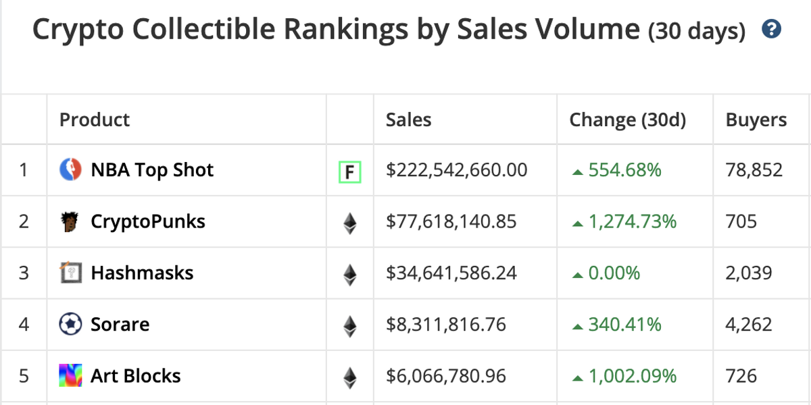Open the CryptoPunks product link
The image size is (811, 405).
click(x=148, y=221)
